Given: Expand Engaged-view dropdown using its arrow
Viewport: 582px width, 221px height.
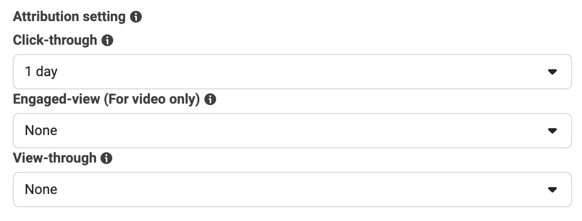Looking at the screenshot, I should click(x=552, y=131).
